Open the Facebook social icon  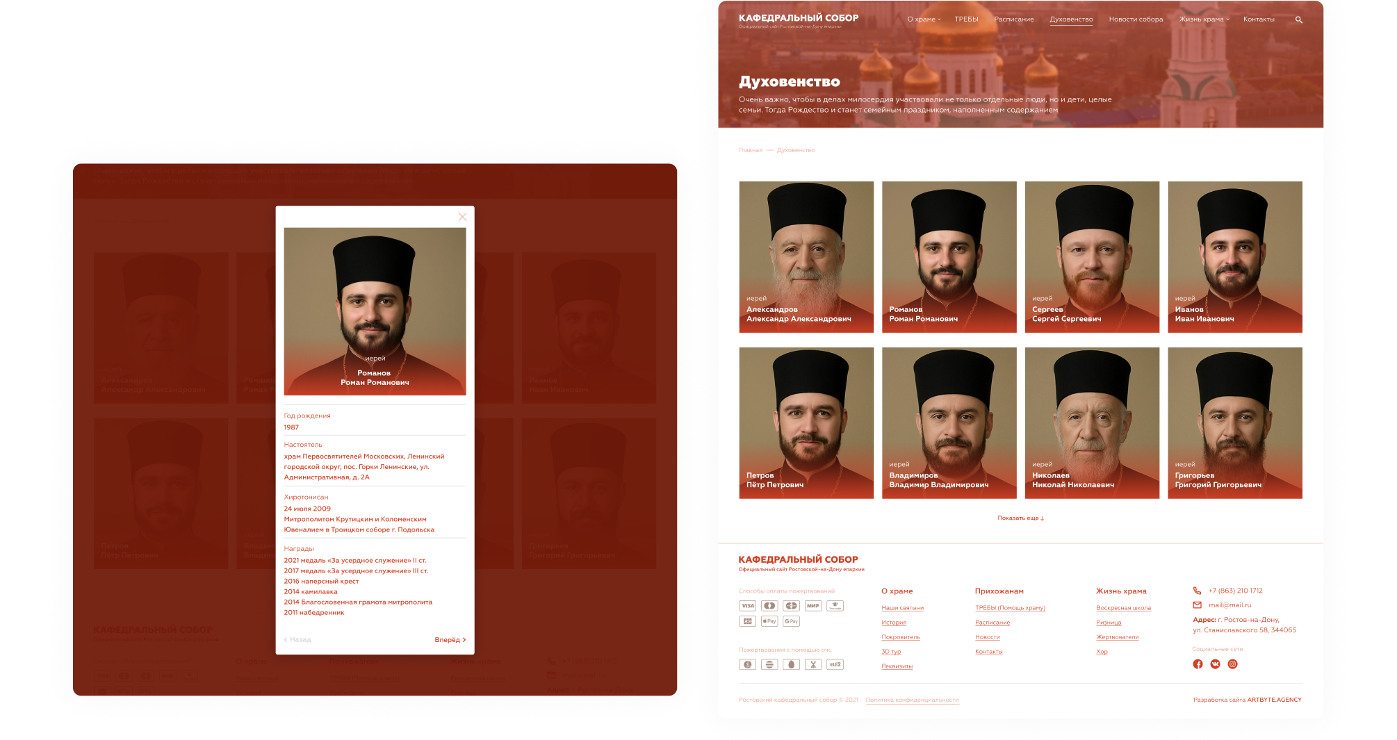pos(1198,664)
